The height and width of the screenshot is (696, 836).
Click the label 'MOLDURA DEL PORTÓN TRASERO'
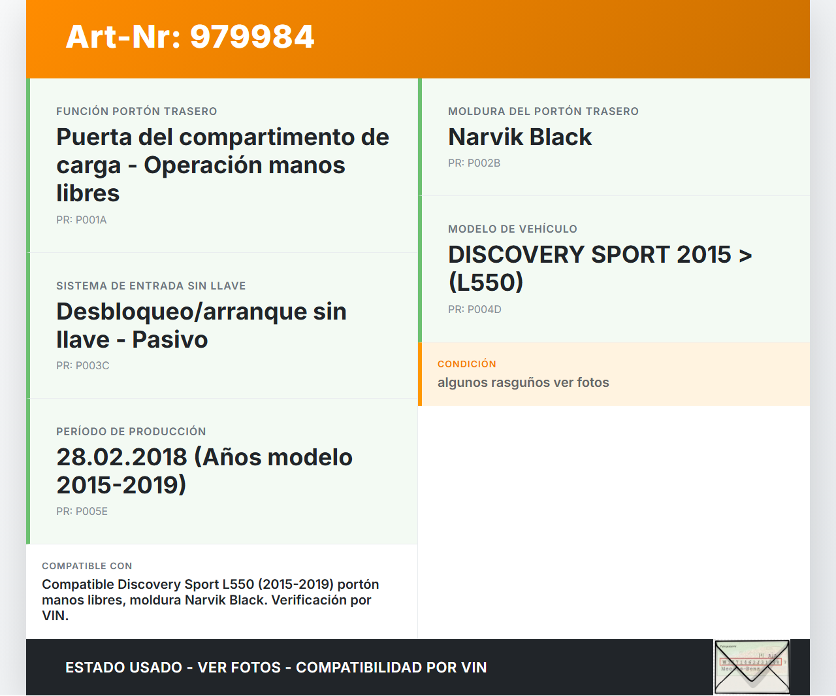[x=543, y=111]
